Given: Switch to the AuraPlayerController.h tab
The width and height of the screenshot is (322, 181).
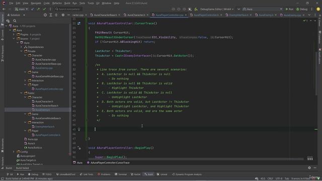Looking at the screenshot, I should point(206,15).
